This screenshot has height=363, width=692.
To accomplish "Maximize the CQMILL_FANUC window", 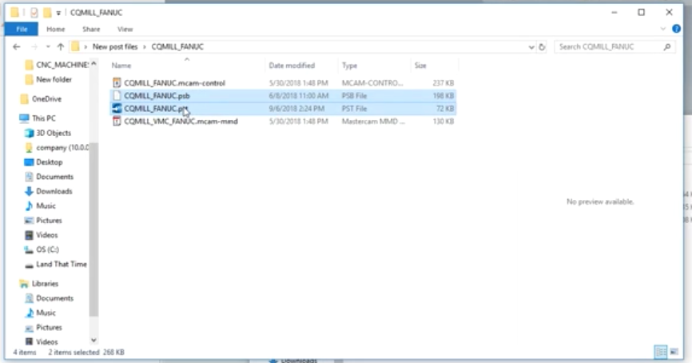I will [642, 12].
